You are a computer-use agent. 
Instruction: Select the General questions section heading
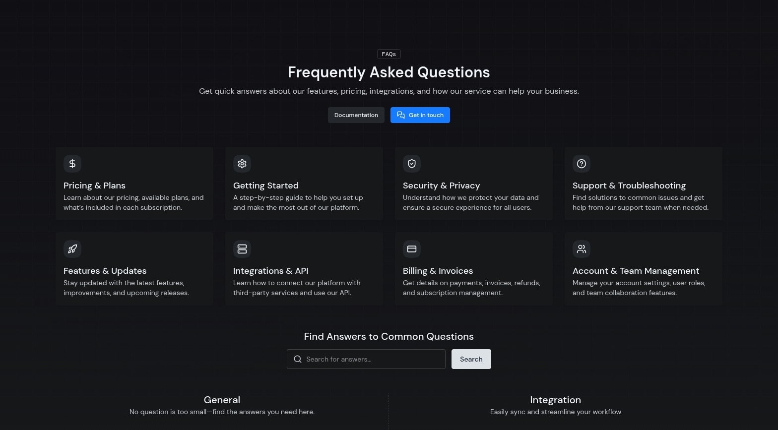tap(222, 400)
